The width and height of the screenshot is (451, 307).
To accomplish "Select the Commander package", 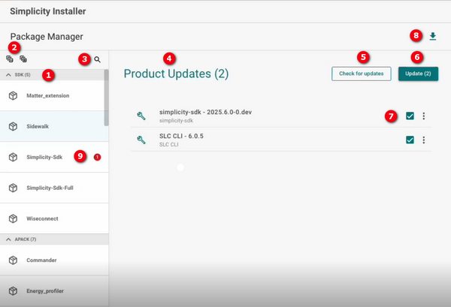I will click(x=54, y=260).
